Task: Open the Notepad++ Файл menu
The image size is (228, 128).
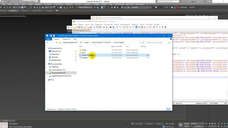Action: [74, 25]
